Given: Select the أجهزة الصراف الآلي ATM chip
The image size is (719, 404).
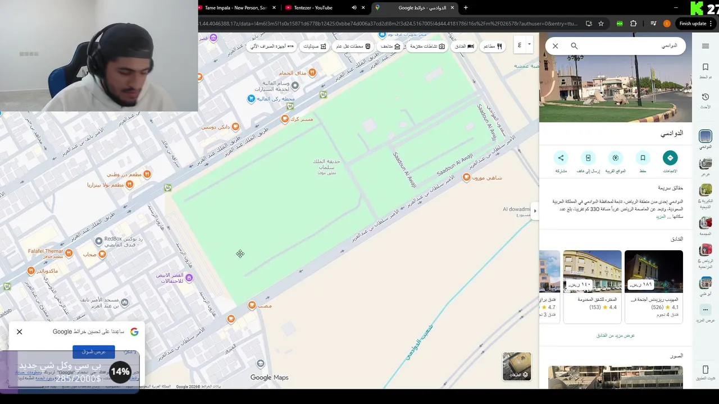Looking at the screenshot, I should (x=272, y=46).
